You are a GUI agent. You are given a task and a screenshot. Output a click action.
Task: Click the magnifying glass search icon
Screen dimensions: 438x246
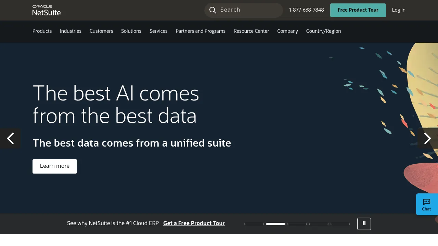[x=213, y=10]
